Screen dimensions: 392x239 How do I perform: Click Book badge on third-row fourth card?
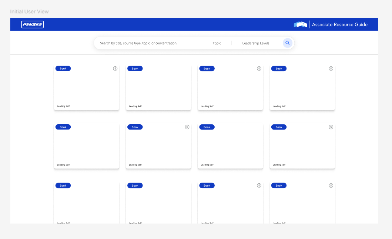click(279, 186)
